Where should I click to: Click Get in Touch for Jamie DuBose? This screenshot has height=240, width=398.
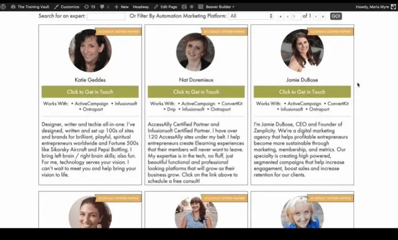(x=302, y=92)
